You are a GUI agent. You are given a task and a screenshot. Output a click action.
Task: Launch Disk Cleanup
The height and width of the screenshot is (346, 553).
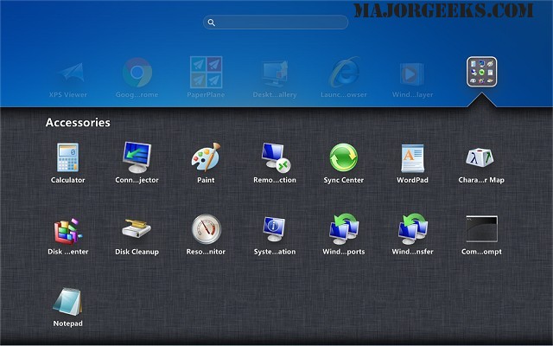[137, 228]
